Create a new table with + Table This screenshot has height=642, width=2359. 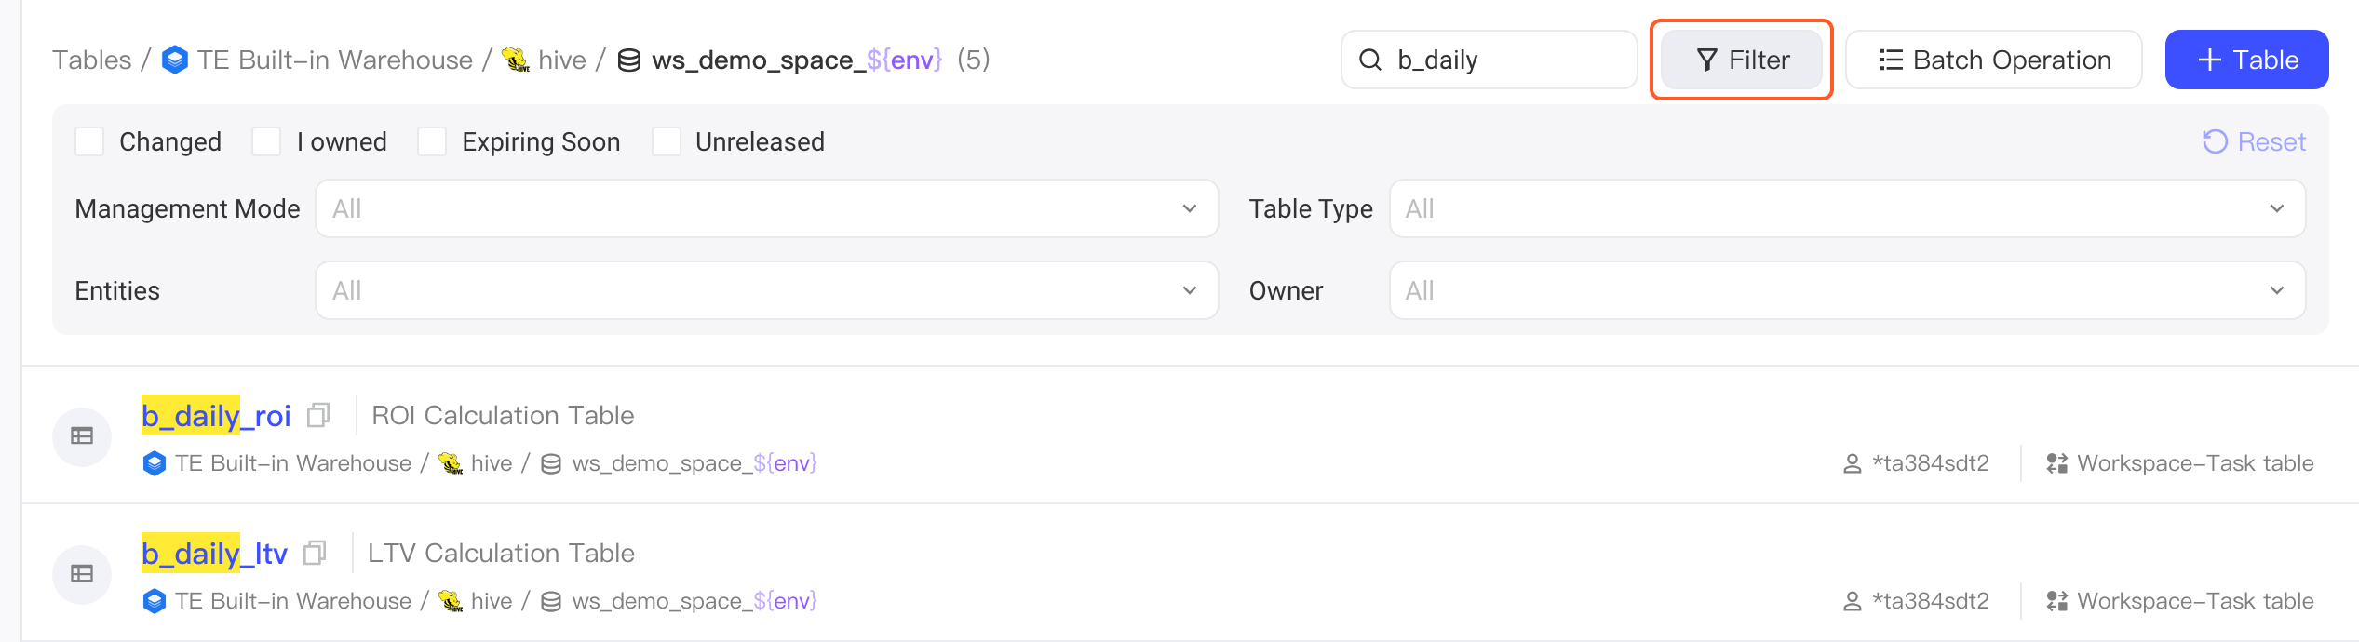pyautogui.click(x=2247, y=60)
